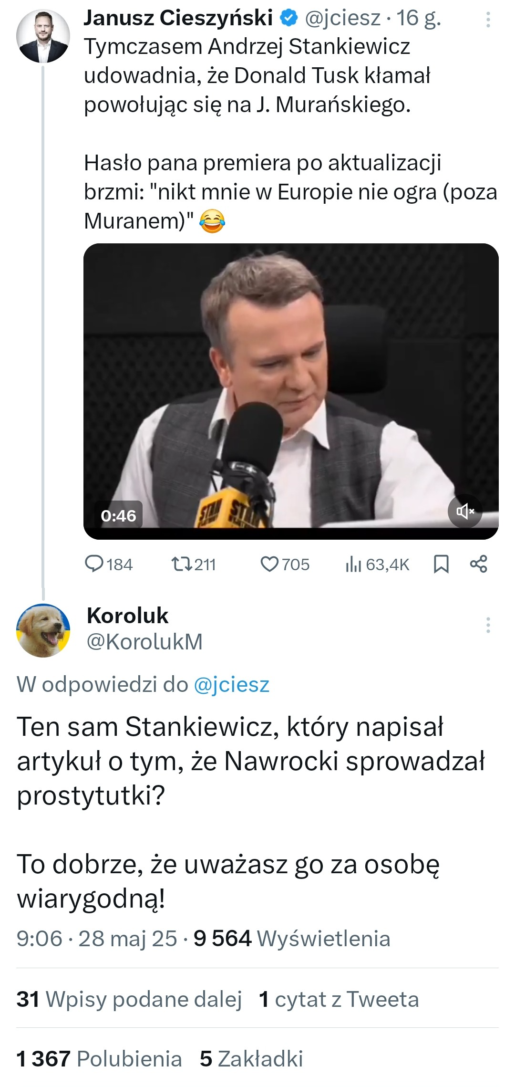Viewport: 515px width, 1087px height.
Task: Click the 0:46 video duration label
Action: [119, 515]
